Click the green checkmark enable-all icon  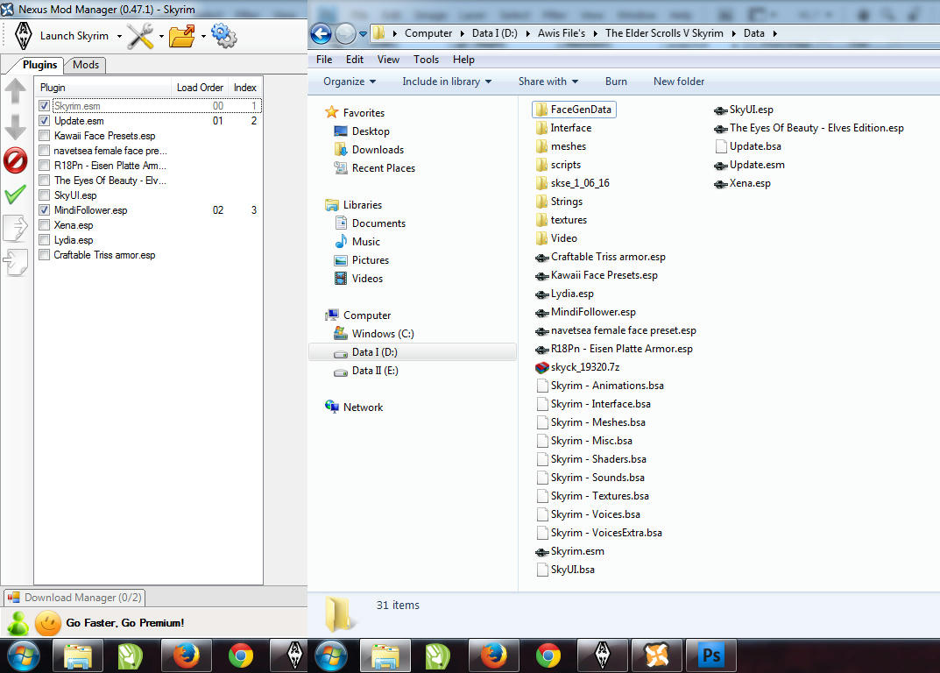pos(16,195)
